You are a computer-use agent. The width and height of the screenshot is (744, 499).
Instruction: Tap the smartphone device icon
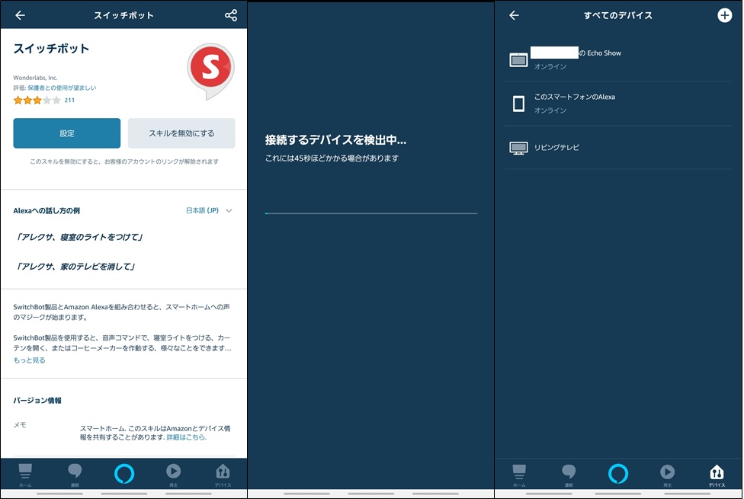tap(518, 104)
